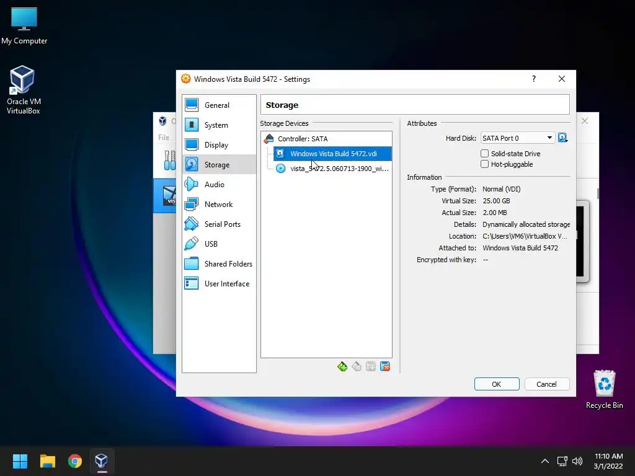Click the remove storage attachment icon
635x476 pixels.
coord(385,367)
